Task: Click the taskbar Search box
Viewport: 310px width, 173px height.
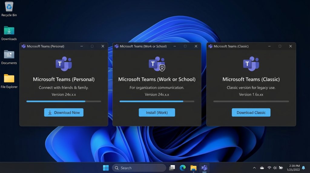Action: point(139,168)
